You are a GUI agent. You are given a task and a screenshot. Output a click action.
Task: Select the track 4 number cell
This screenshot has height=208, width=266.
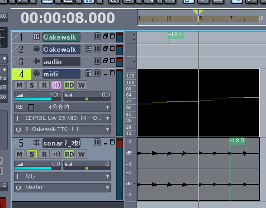pyautogui.click(x=21, y=74)
